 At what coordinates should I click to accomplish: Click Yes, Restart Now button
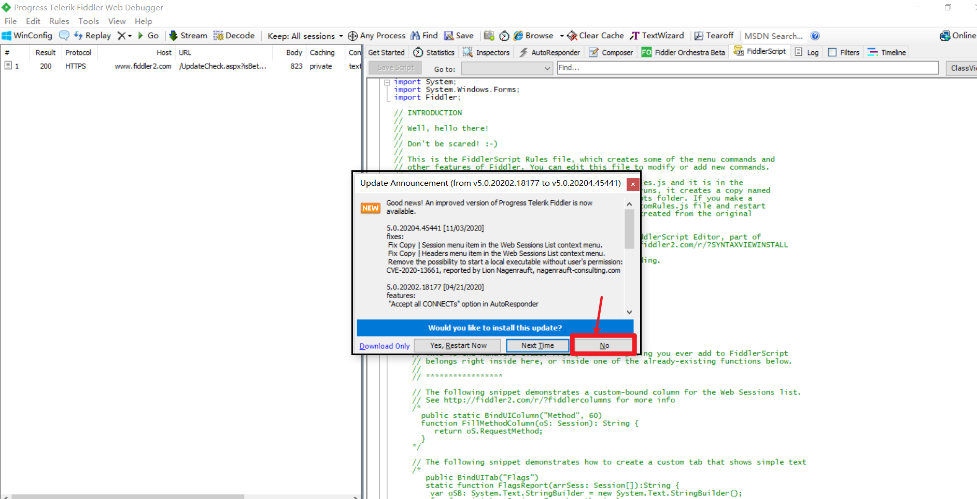(458, 345)
